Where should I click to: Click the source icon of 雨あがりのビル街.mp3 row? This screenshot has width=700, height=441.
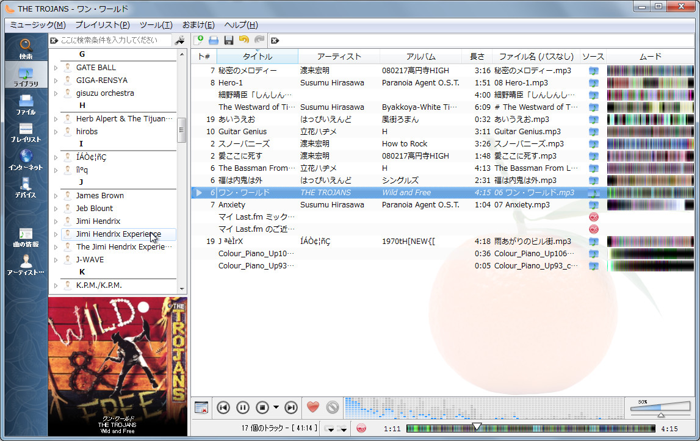click(594, 242)
